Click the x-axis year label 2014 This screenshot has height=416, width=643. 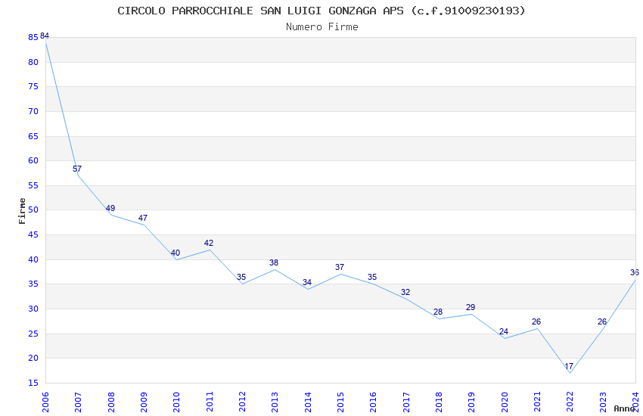[x=308, y=402]
